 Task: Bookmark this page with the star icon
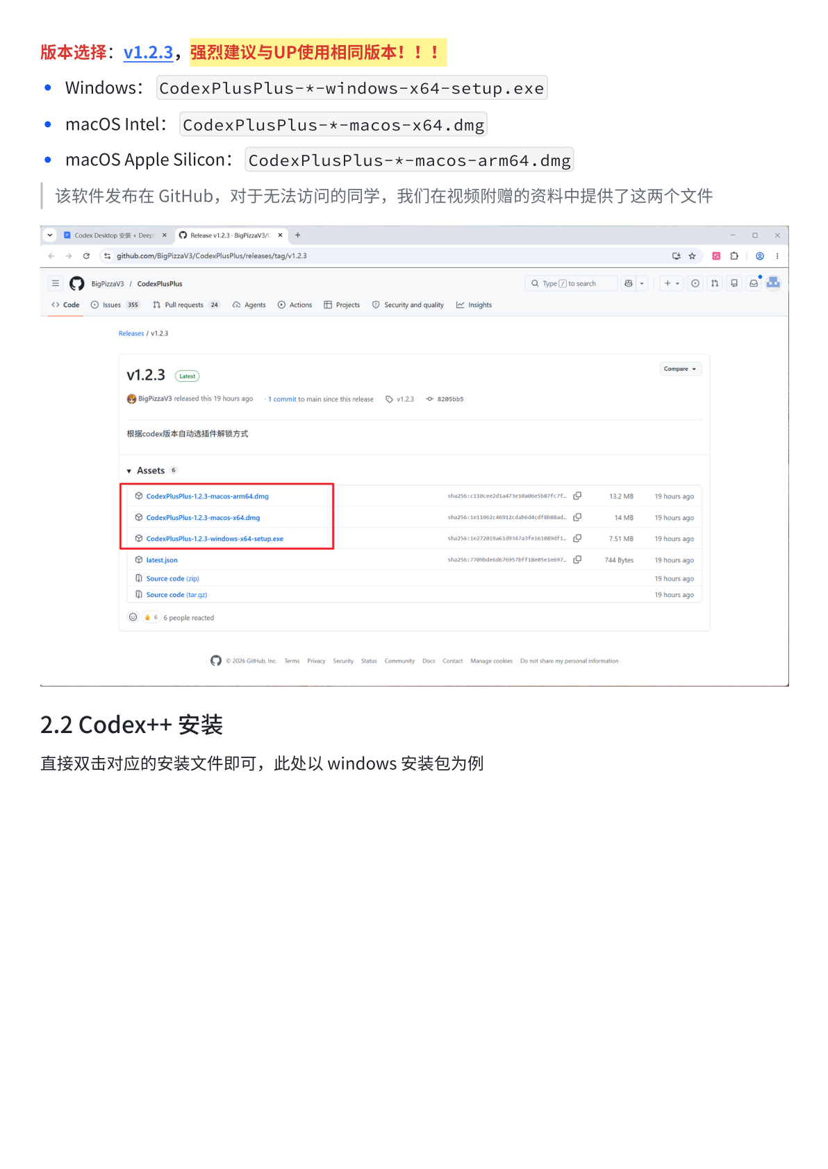(x=692, y=256)
